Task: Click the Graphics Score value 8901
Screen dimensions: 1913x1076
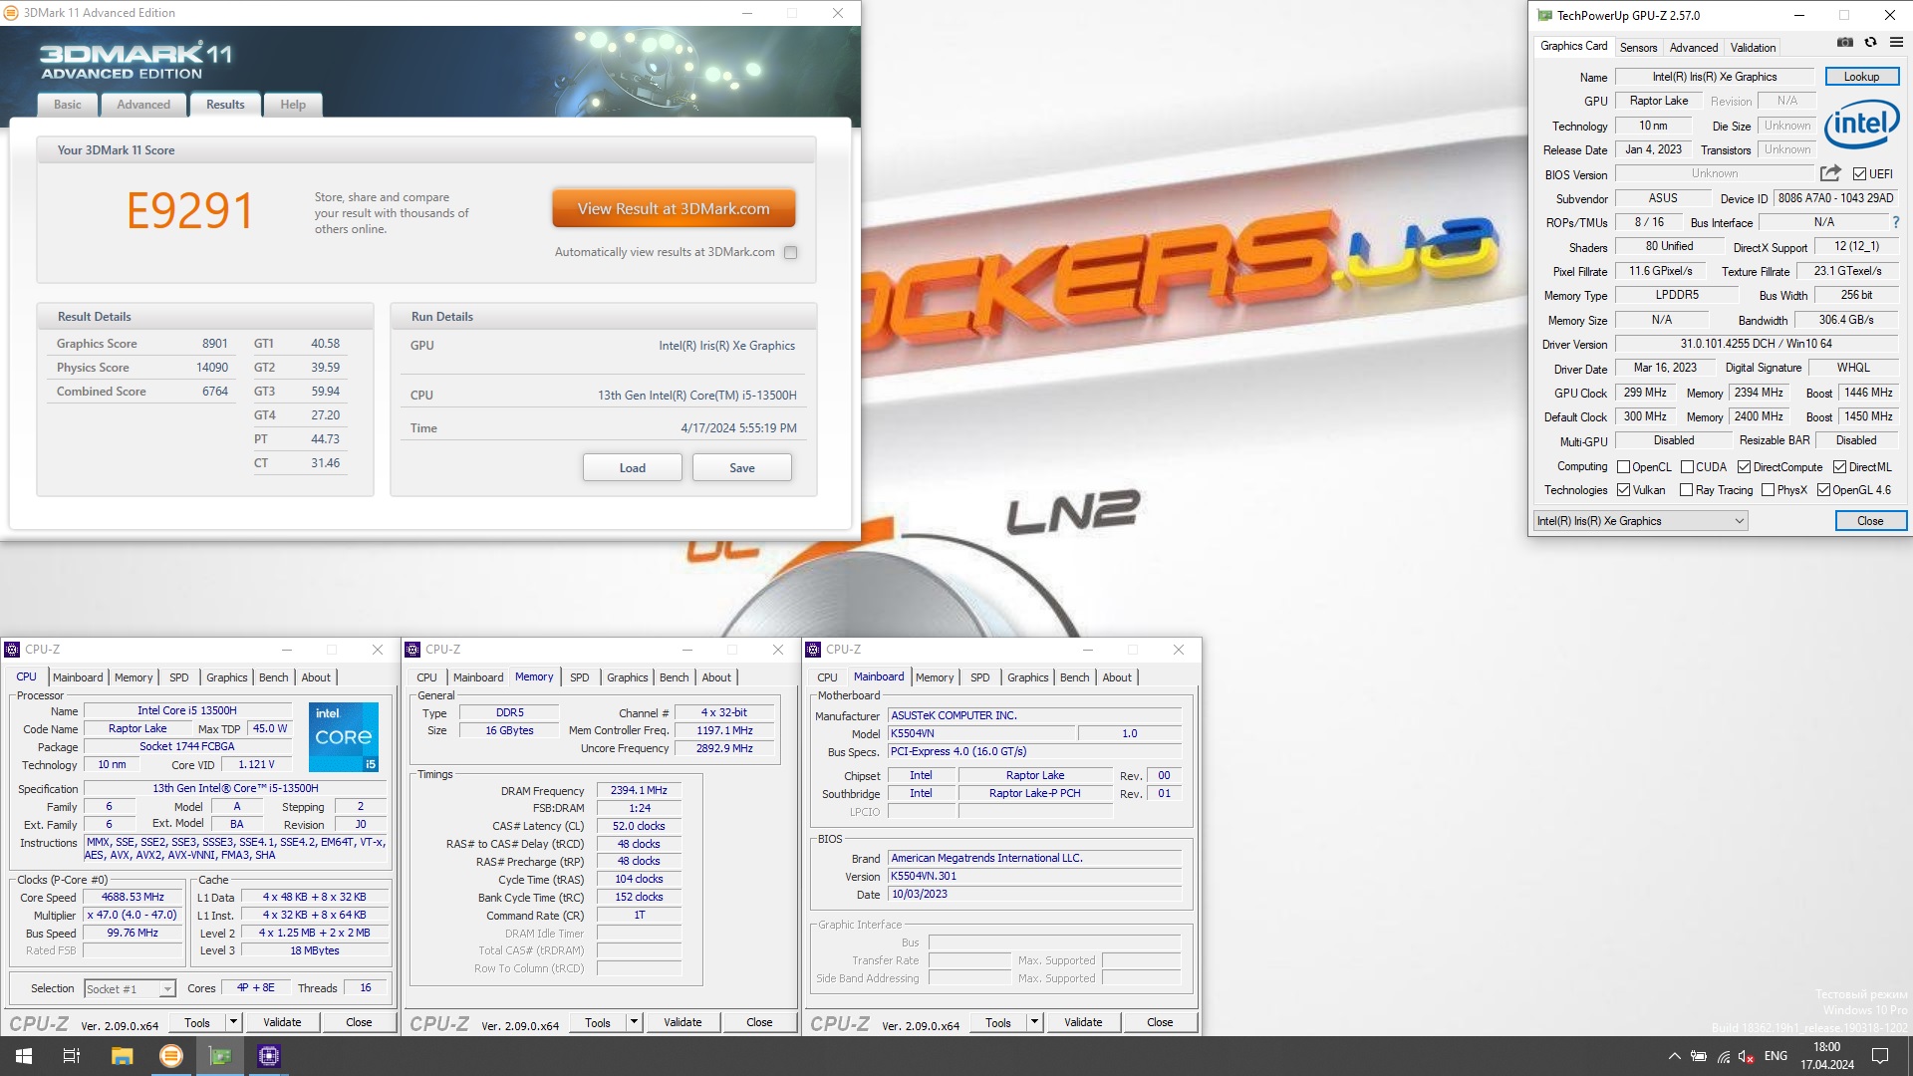Action: click(215, 344)
